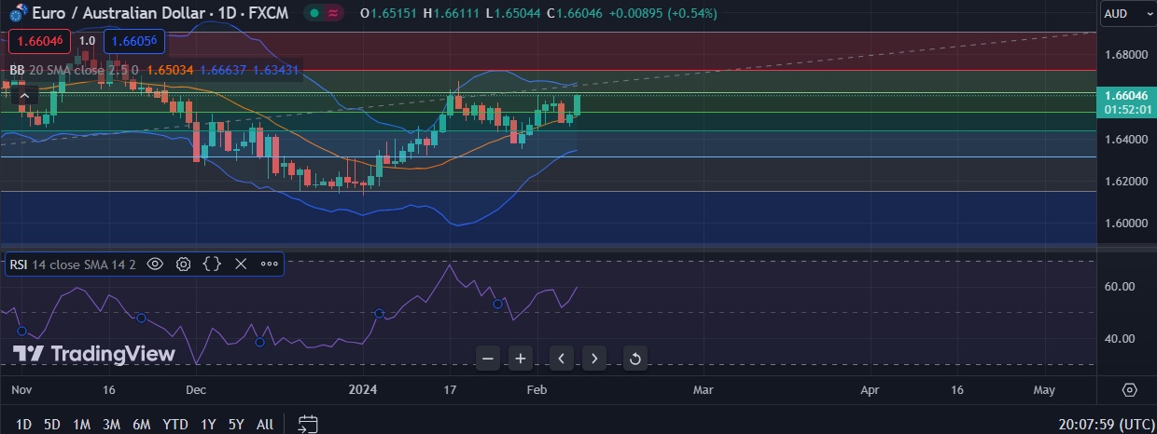Select the BB indicator legend label
Viewport: 1157px width, 434px height.
click(x=74, y=69)
